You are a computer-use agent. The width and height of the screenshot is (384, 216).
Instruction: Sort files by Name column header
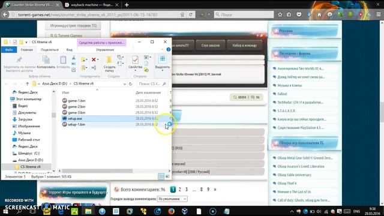point(65,92)
